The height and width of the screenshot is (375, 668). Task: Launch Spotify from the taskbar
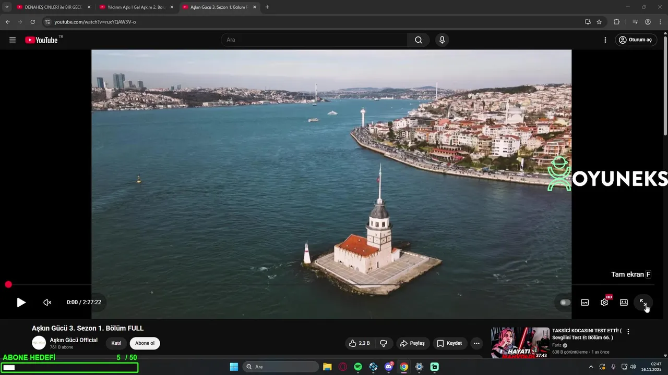coord(358,367)
